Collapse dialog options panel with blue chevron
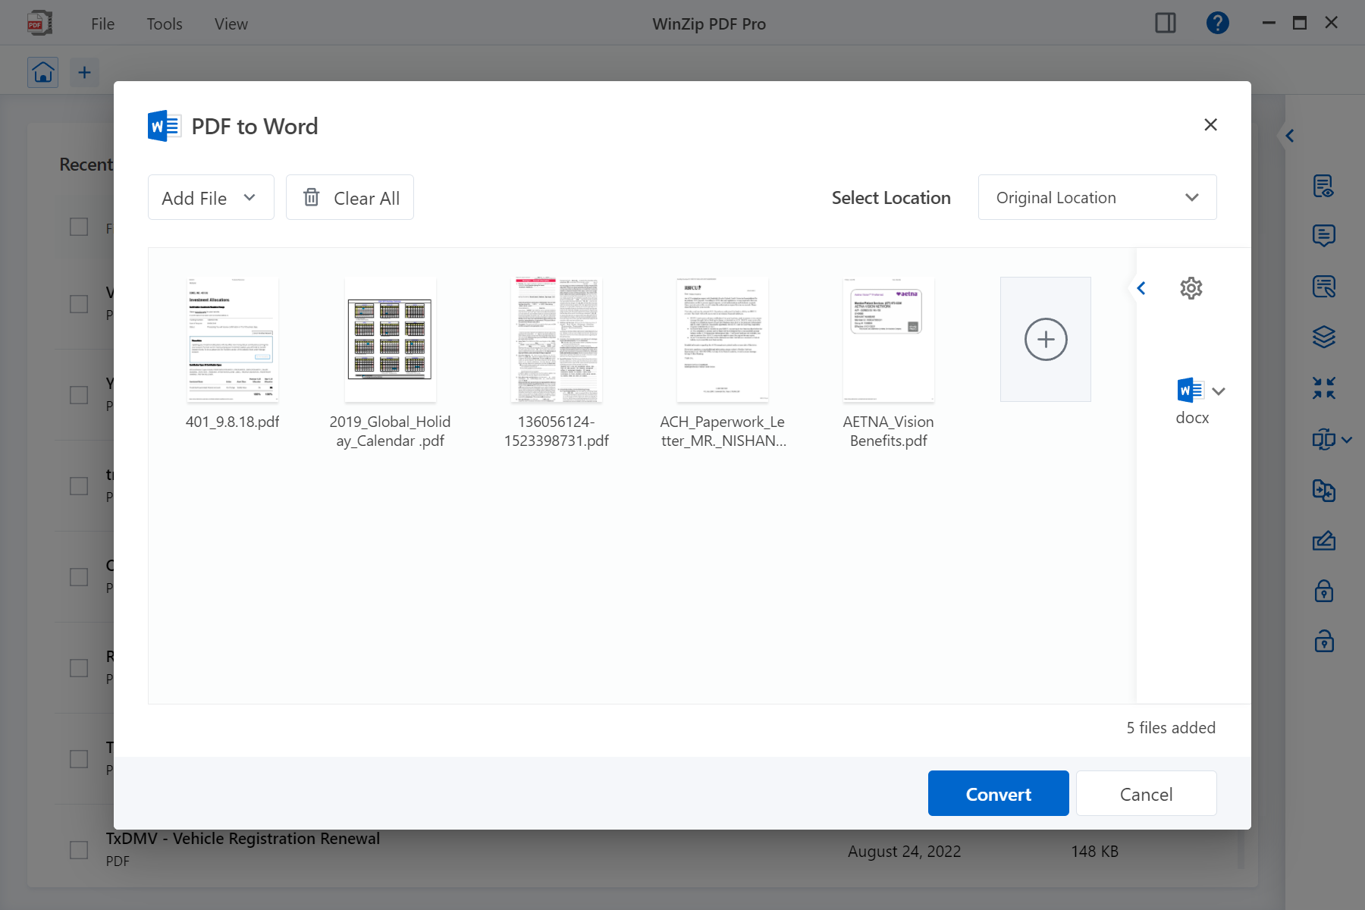 click(x=1141, y=288)
